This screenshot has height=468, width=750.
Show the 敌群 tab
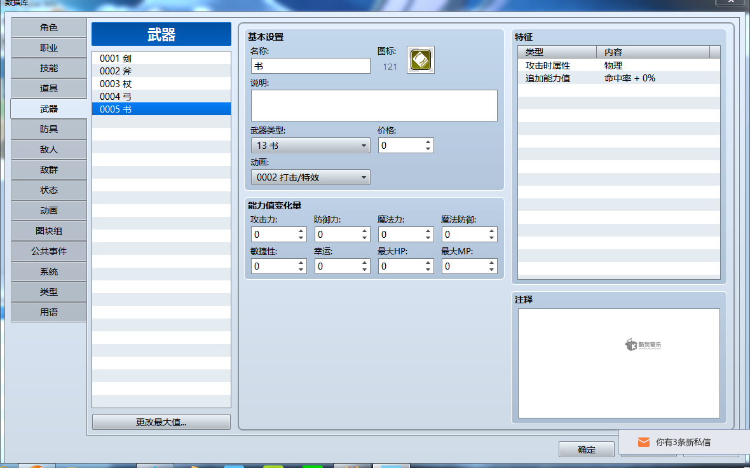(49, 170)
